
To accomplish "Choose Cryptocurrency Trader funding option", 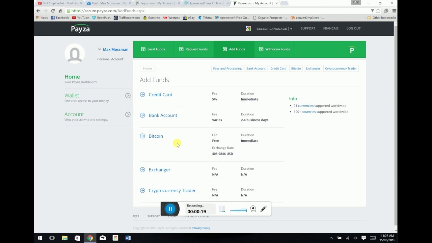I will 172,190.
